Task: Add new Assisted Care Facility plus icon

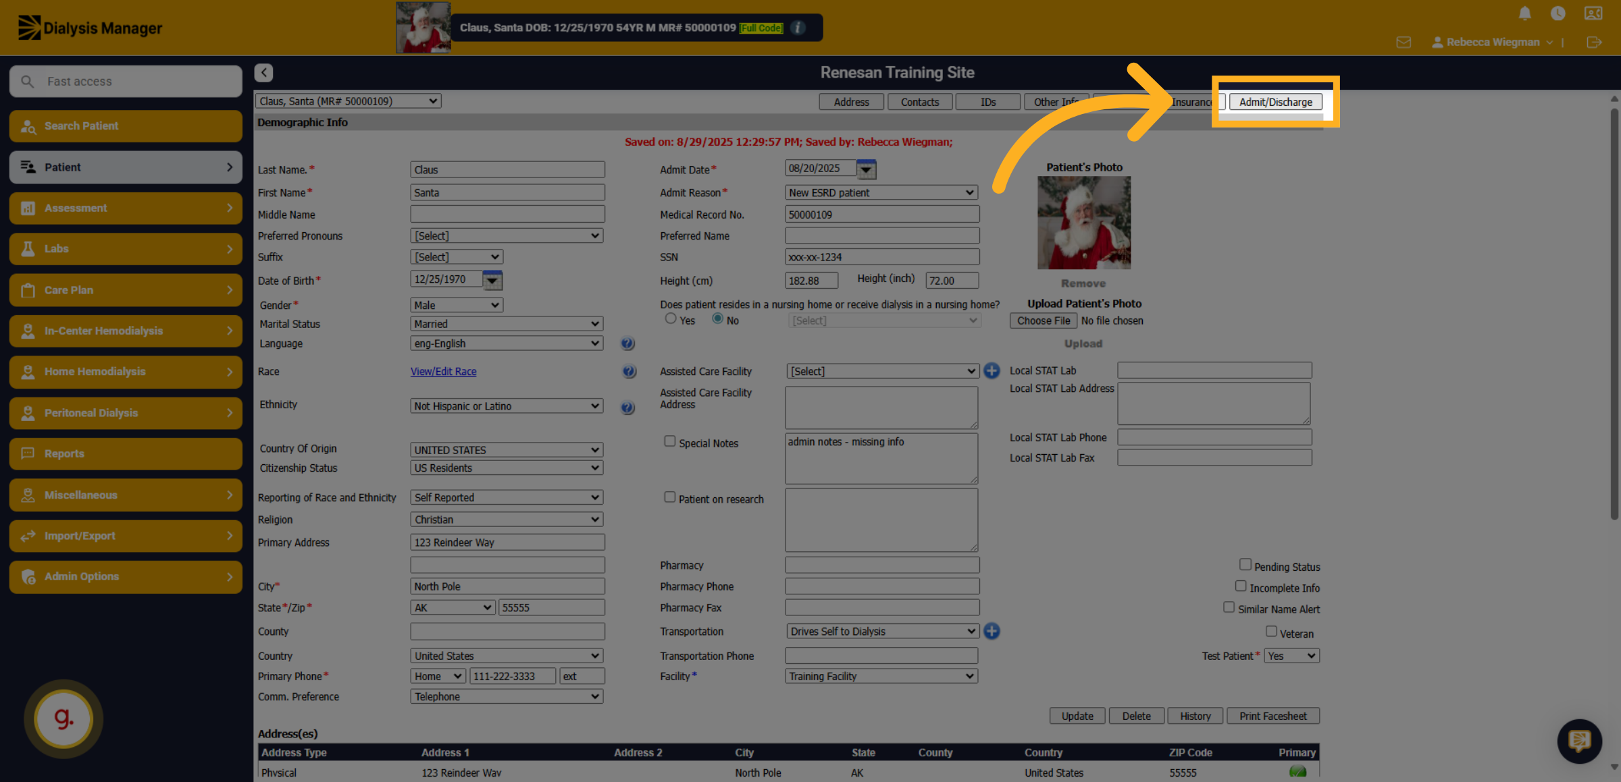Action: (992, 371)
